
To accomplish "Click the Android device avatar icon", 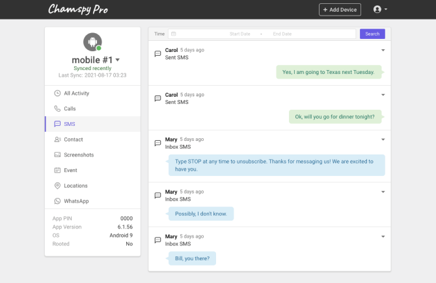I will click(x=92, y=42).
